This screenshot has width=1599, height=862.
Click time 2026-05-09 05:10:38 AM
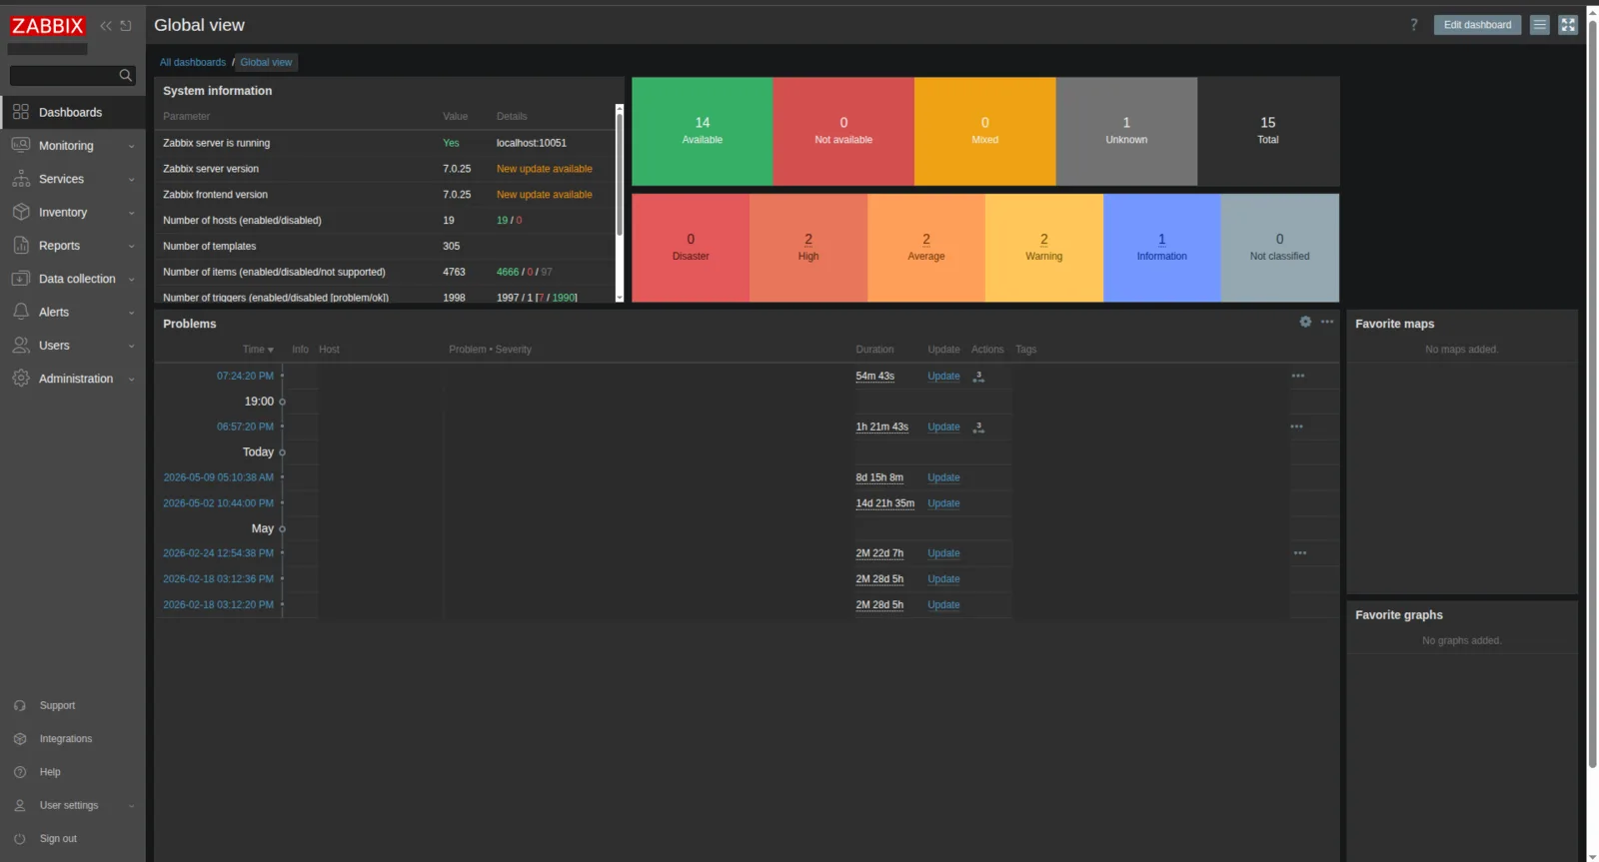click(x=219, y=477)
